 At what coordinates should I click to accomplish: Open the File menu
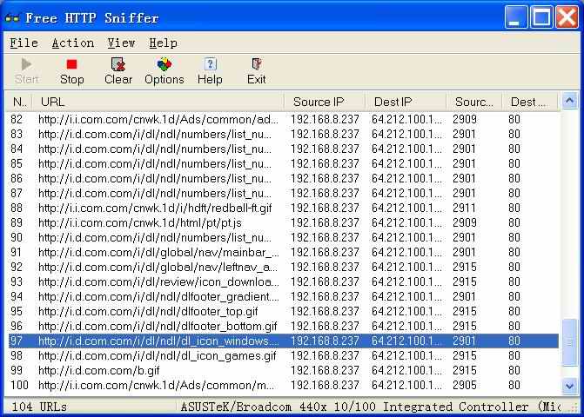23,43
